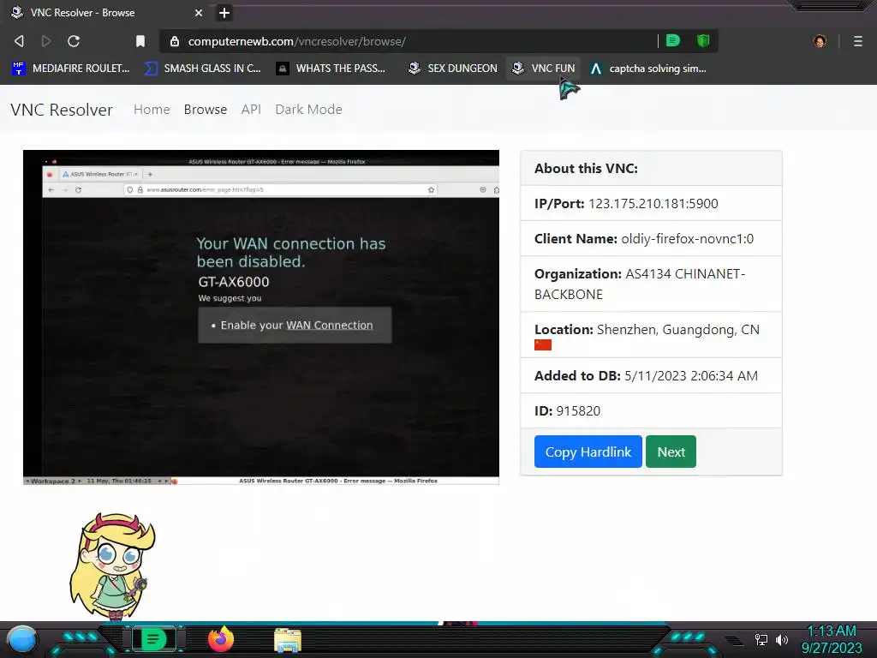Toggle Dark Mode in the navbar

[x=308, y=110]
